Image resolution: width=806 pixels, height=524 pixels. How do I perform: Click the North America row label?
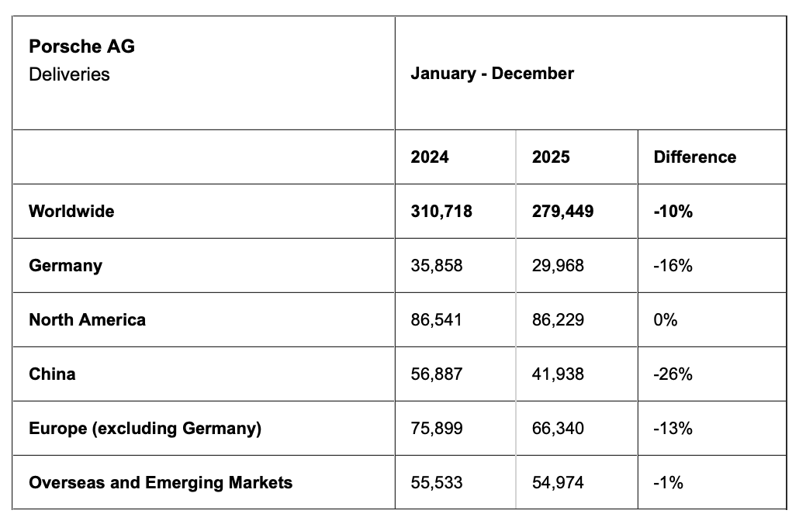click(x=87, y=320)
